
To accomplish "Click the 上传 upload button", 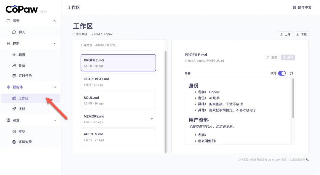I will point(285,34).
